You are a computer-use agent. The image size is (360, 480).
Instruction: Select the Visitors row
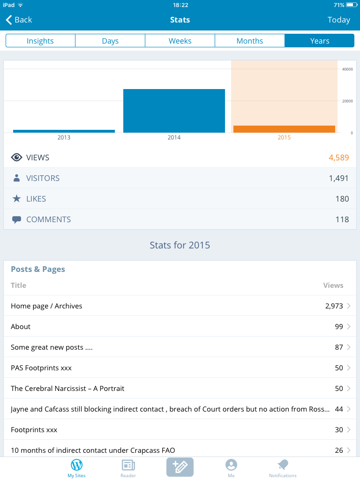pyautogui.click(x=180, y=178)
